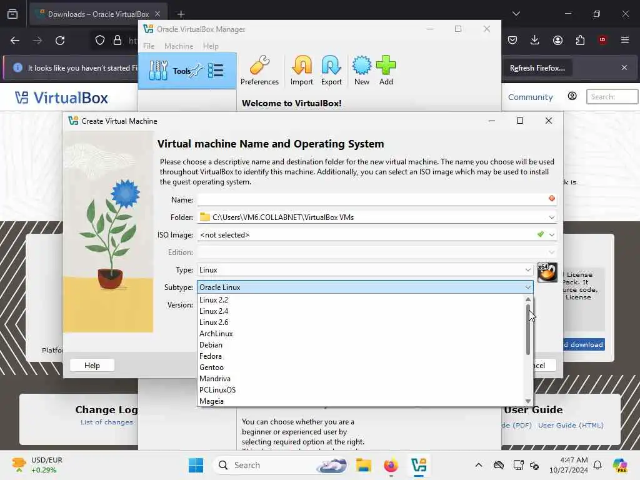The width and height of the screenshot is (640, 480).
Task: Click the x64 Linux penguin OS icon
Action: (547, 272)
